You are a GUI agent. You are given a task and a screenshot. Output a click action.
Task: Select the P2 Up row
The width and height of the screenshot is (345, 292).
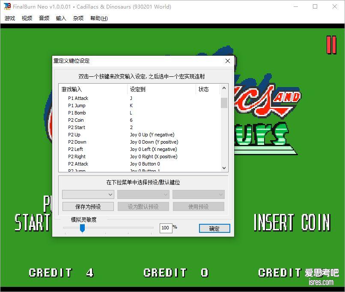point(140,135)
